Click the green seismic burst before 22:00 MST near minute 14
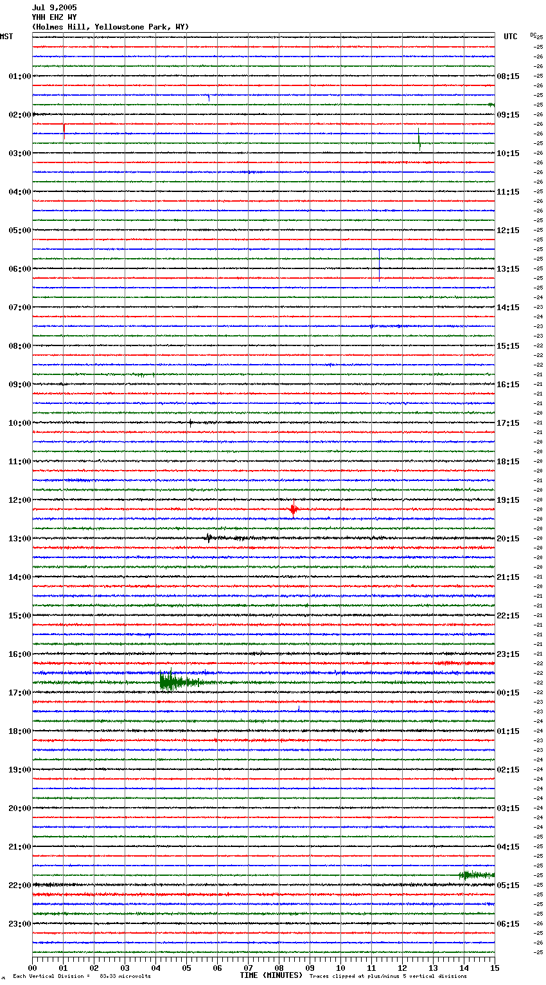Viewport: 546px width, 985px height. point(477,875)
